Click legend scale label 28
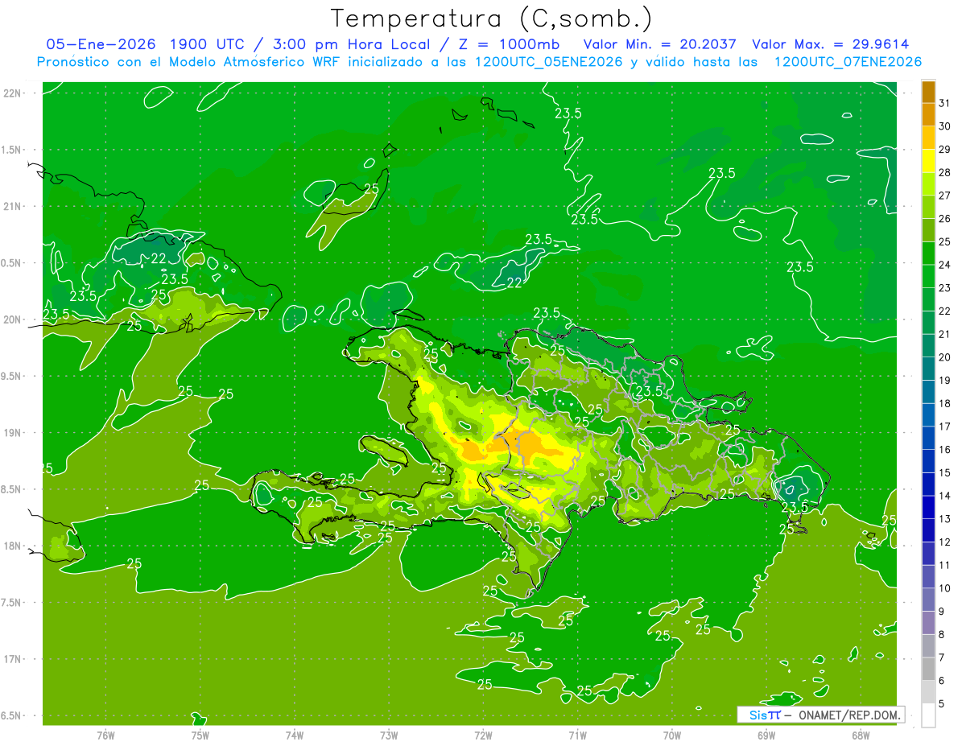The width and height of the screenshot is (966, 746). [945, 172]
